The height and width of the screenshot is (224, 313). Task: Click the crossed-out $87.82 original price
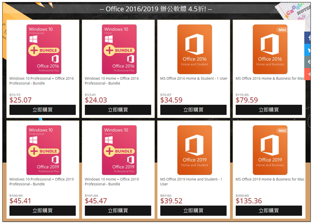(x=166, y=196)
